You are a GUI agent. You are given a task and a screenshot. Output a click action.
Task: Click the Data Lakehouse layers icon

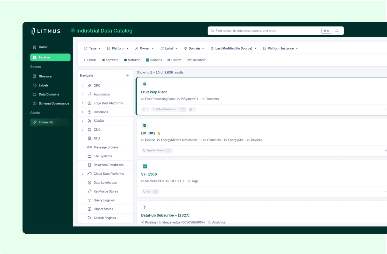[89, 183]
